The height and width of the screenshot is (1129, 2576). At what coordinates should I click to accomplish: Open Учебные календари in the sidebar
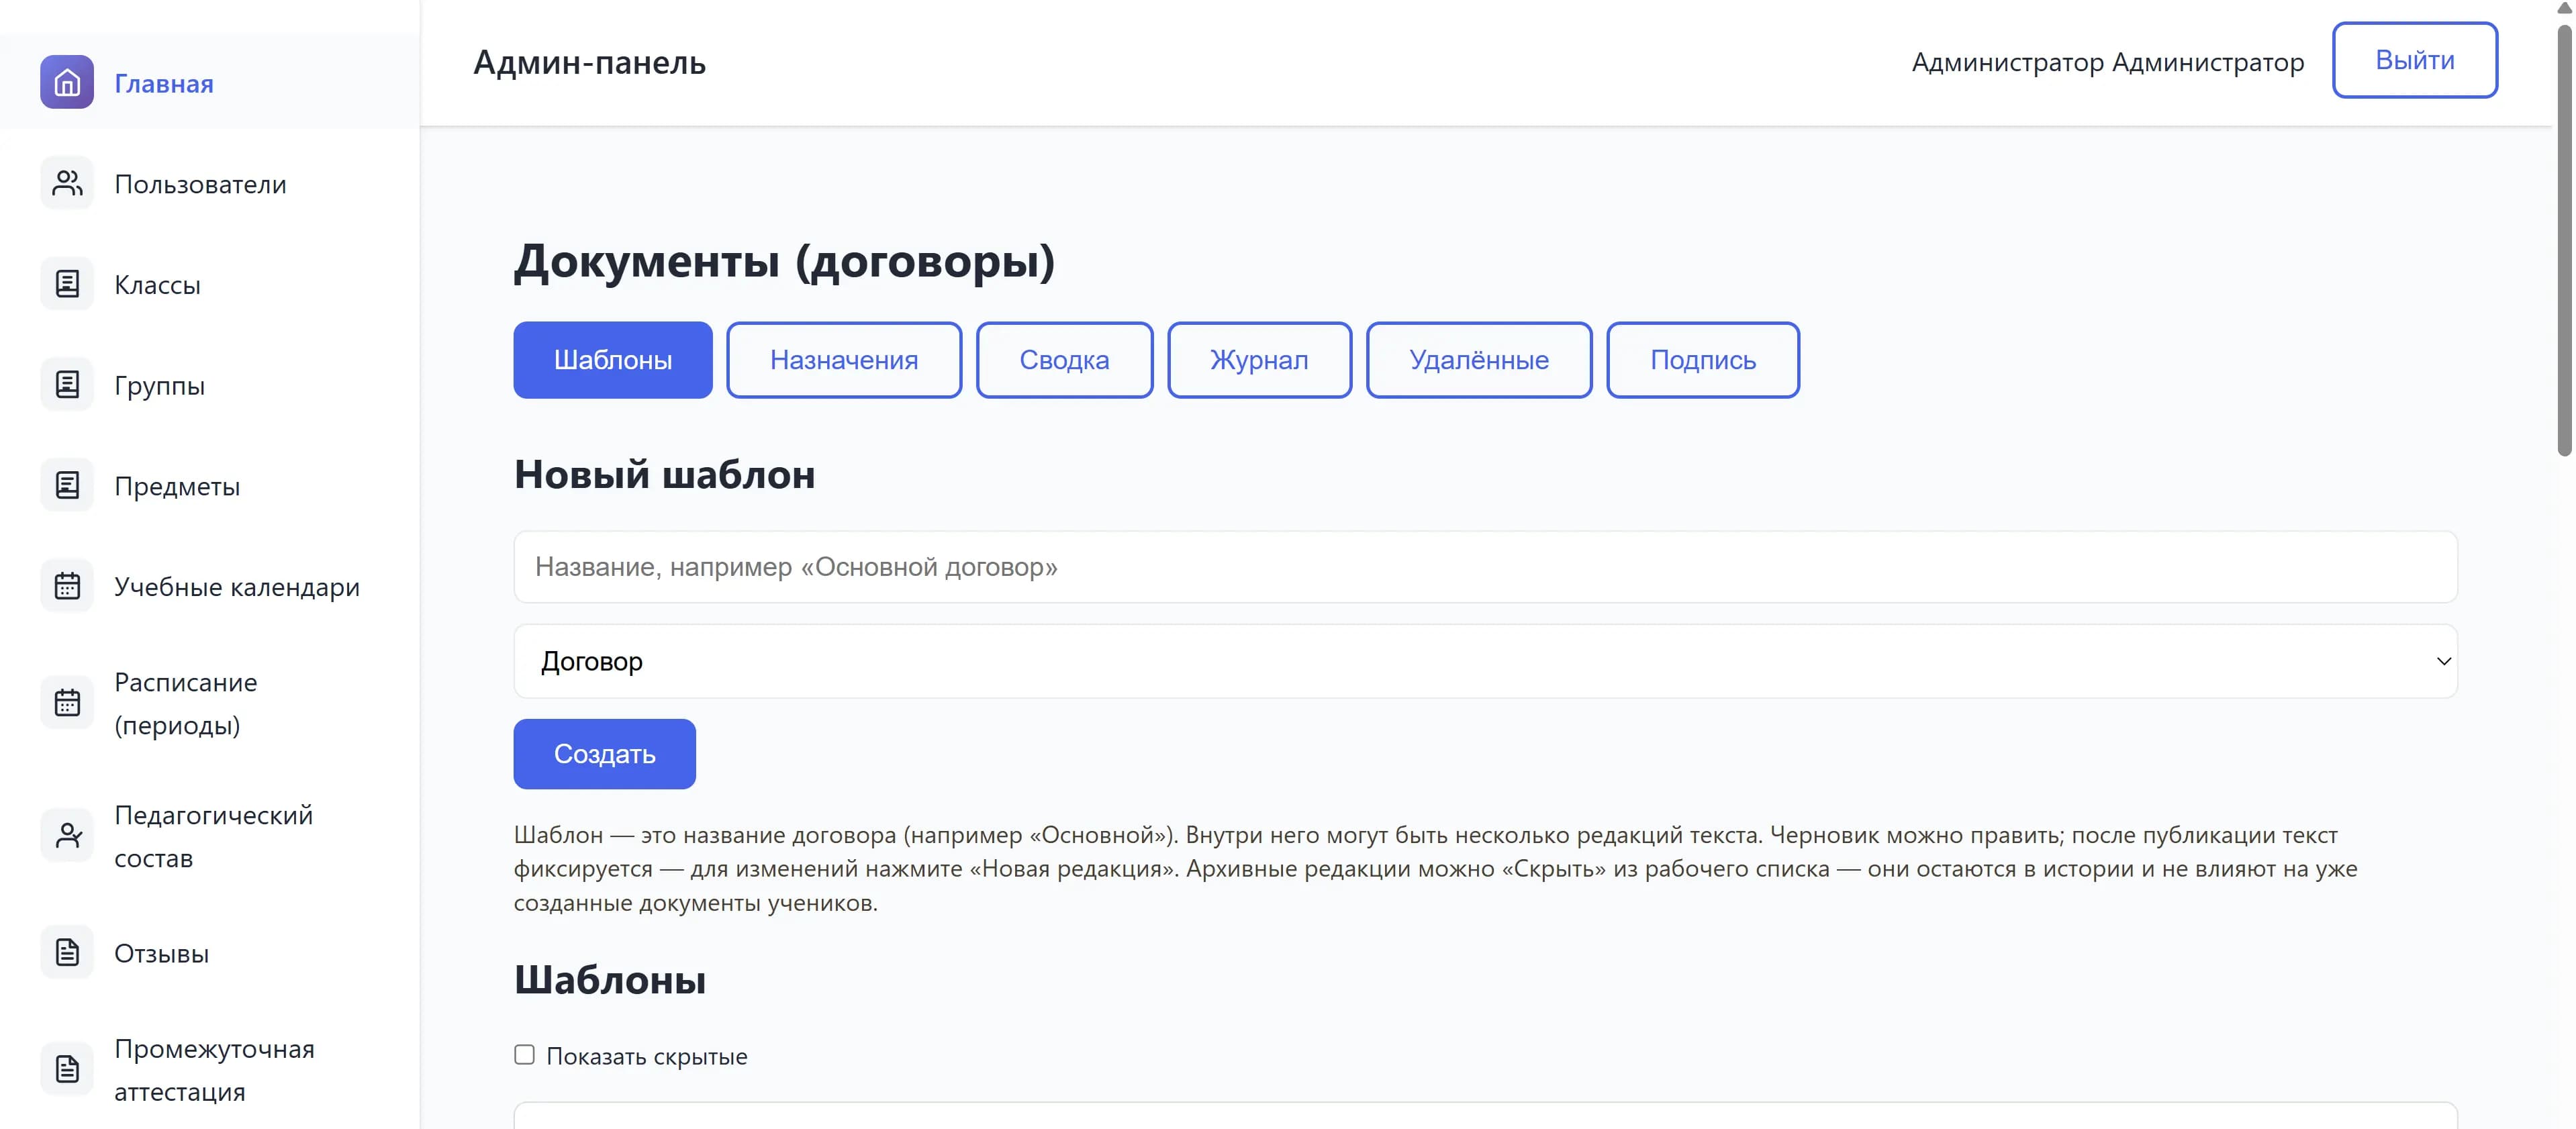tap(210, 586)
